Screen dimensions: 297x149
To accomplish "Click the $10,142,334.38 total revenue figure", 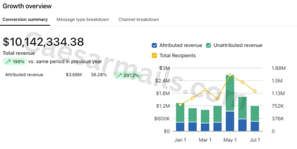I will (x=43, y=42).
